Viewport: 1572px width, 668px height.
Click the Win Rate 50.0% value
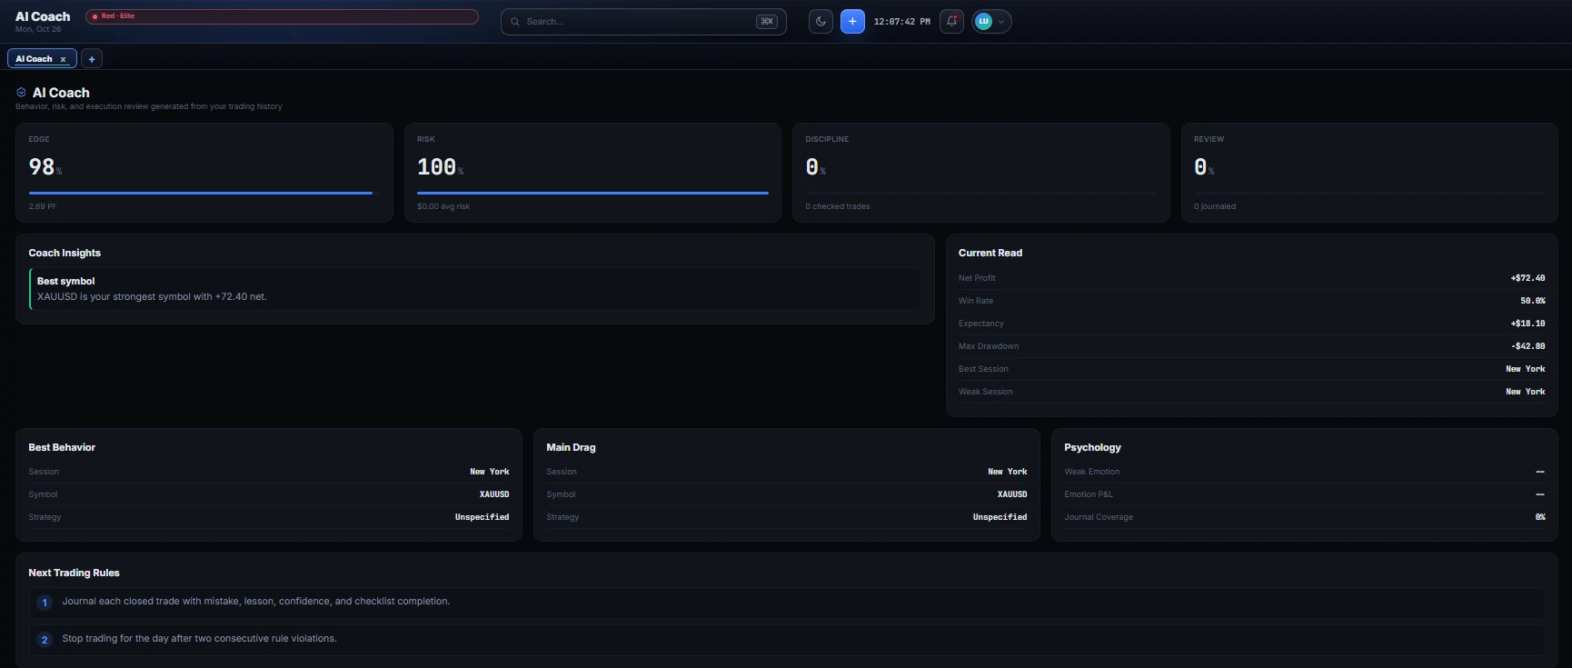coord(1533,301)
